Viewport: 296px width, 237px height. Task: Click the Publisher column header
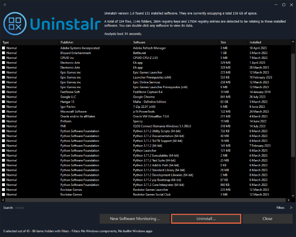[x=68, y=42]
